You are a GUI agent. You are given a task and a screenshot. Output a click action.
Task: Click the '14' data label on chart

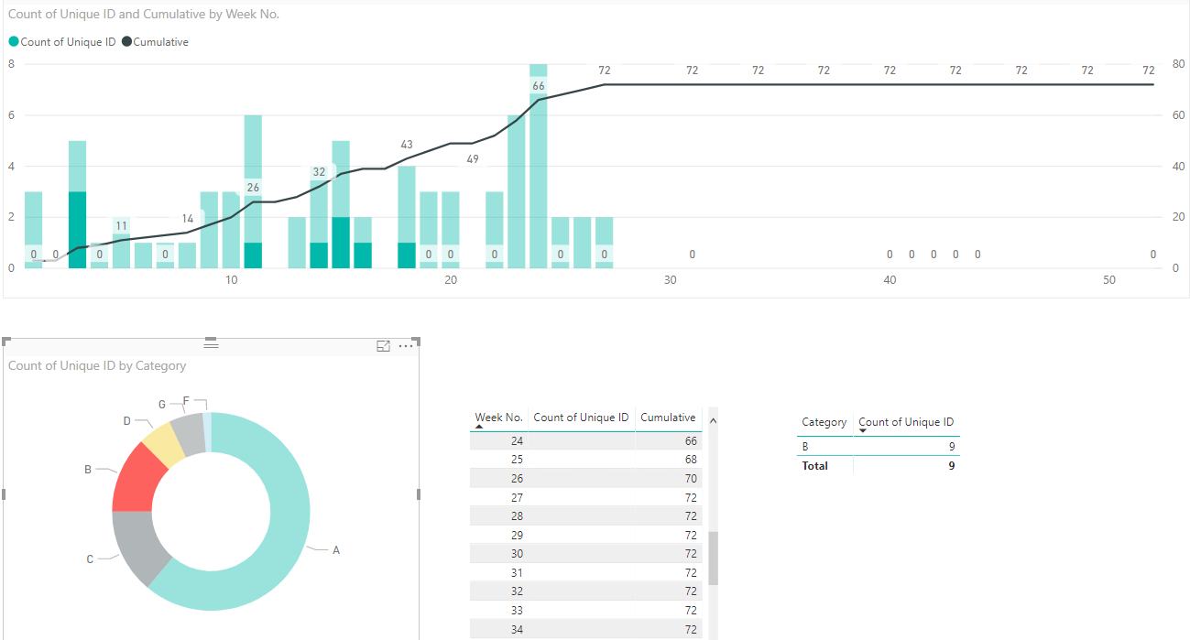pos(188,219)
